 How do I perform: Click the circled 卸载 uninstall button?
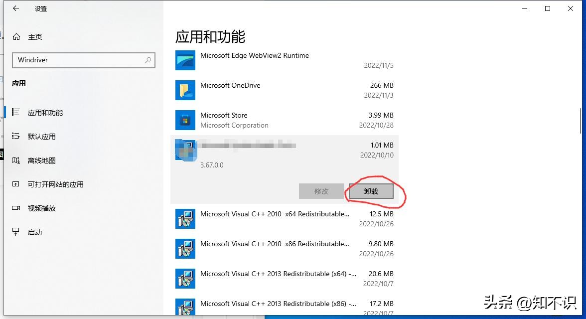[372, 191]
